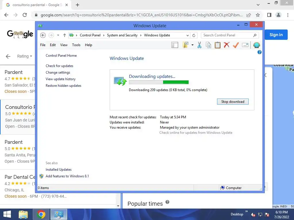Image resolution: width=294 pixels, height=220 pixels.
Task: Bookmark this page with the star icon
Action: tap(258, 15)
